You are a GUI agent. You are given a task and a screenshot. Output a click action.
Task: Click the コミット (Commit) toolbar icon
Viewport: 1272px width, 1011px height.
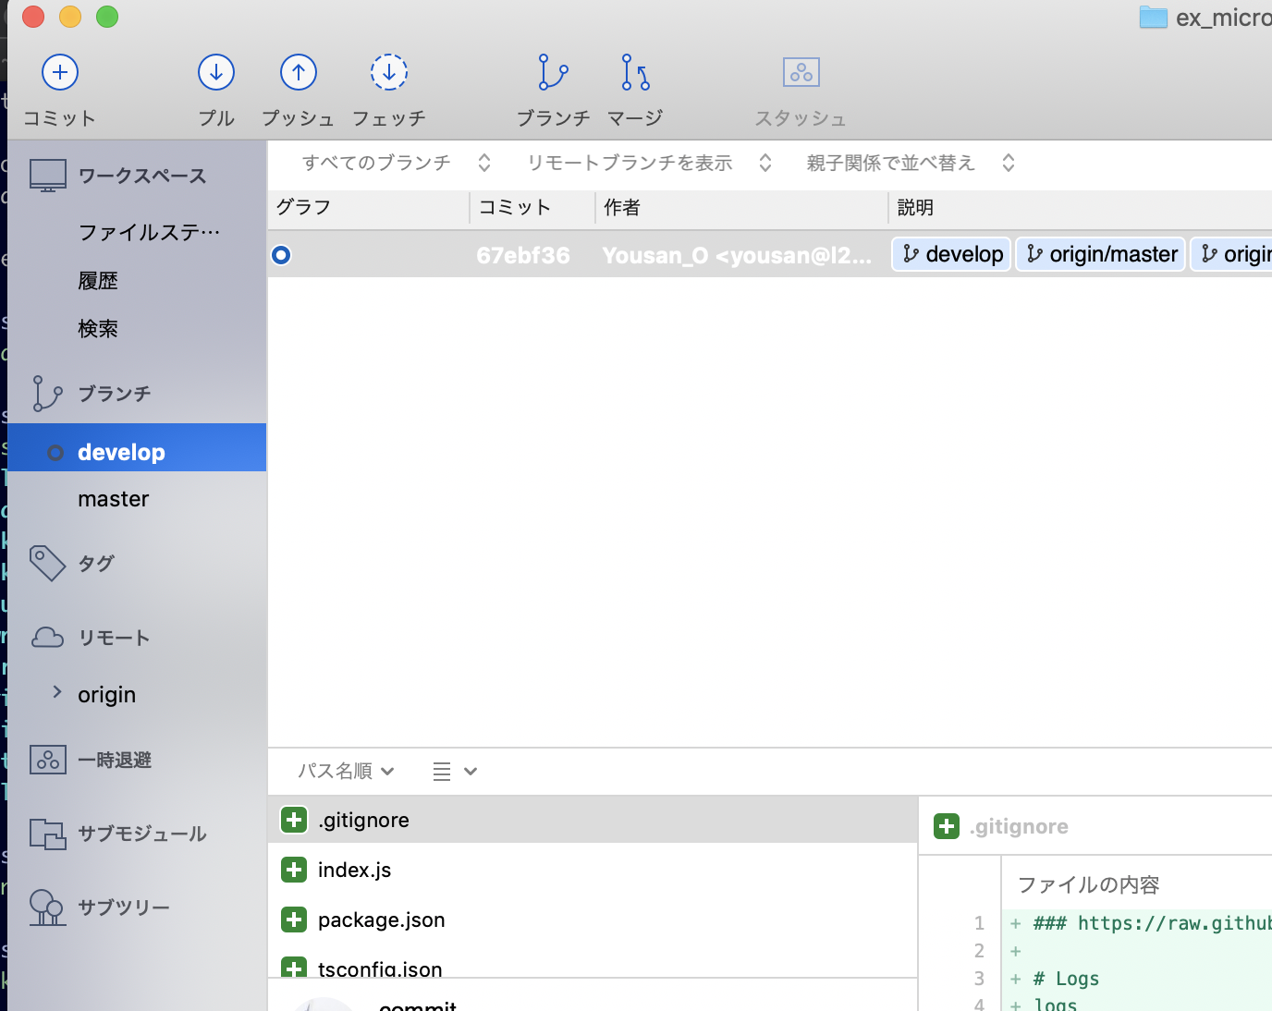pos(60,72)
